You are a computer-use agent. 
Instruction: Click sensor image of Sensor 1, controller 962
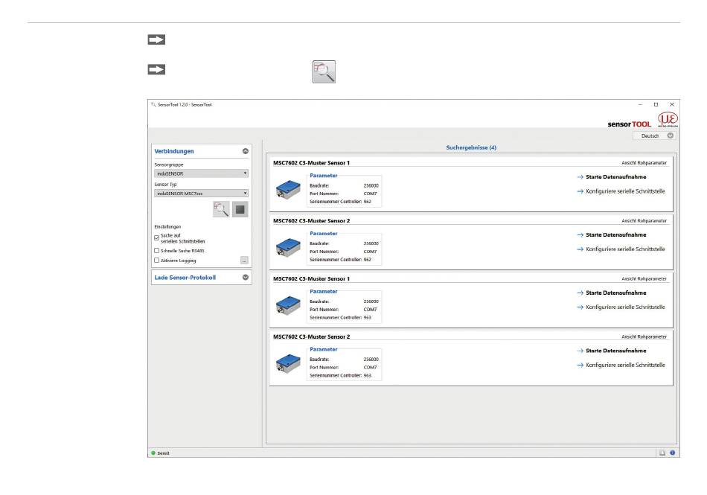pyautogui.click(x=288, y=190)
